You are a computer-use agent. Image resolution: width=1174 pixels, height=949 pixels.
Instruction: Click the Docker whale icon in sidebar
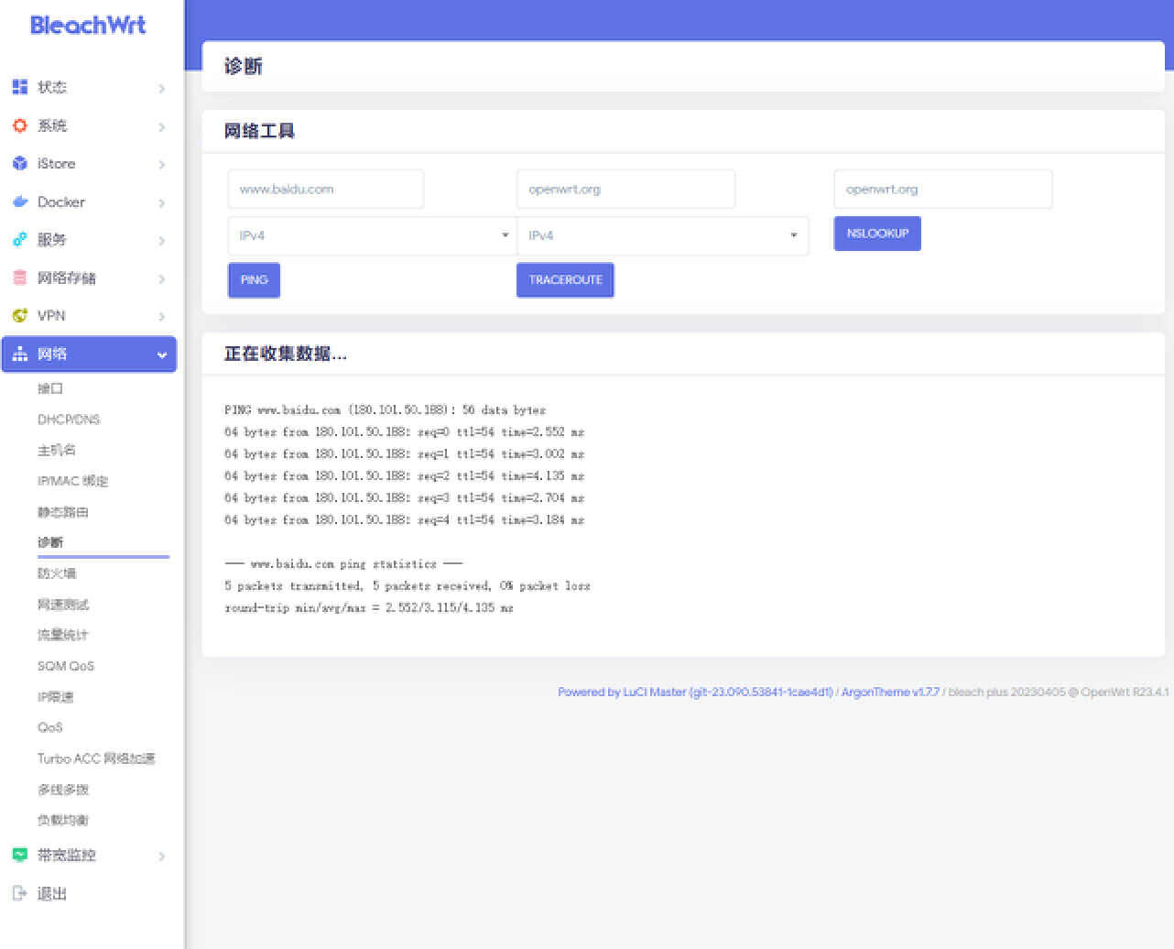(20, 202)
